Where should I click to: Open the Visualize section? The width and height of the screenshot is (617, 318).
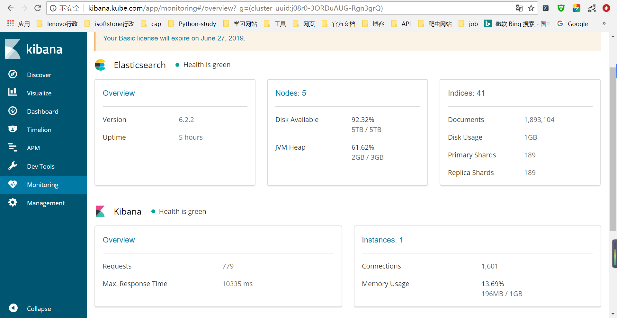point(39,93)
